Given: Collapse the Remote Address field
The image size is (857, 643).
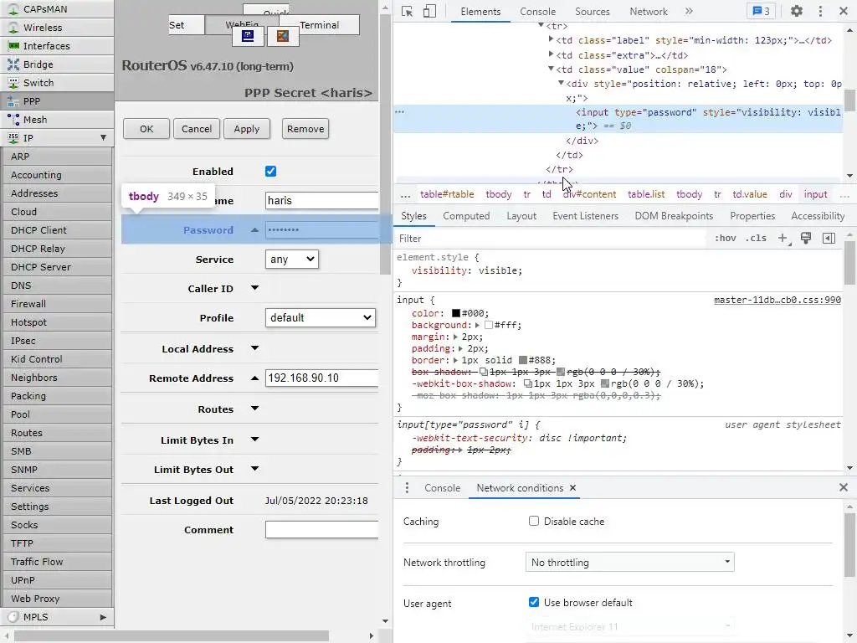Looking at the screenshot, I should [x=254, y=378].
